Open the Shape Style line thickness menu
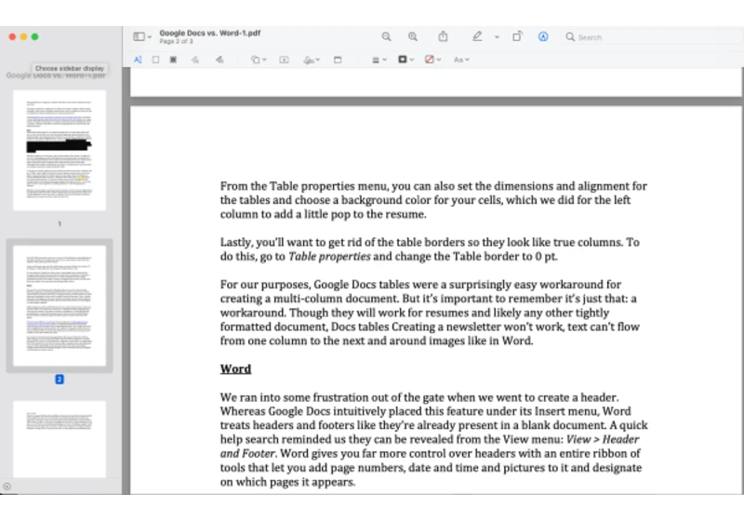744x521 pixels. 379,60
